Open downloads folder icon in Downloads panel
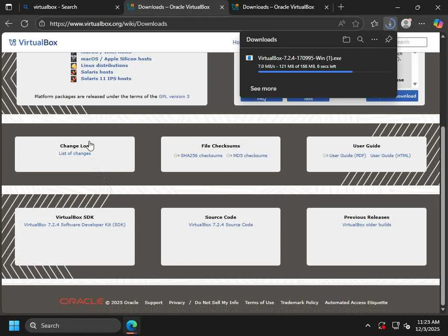The height and width of the screenshot is (336, 448). point(346,39)
